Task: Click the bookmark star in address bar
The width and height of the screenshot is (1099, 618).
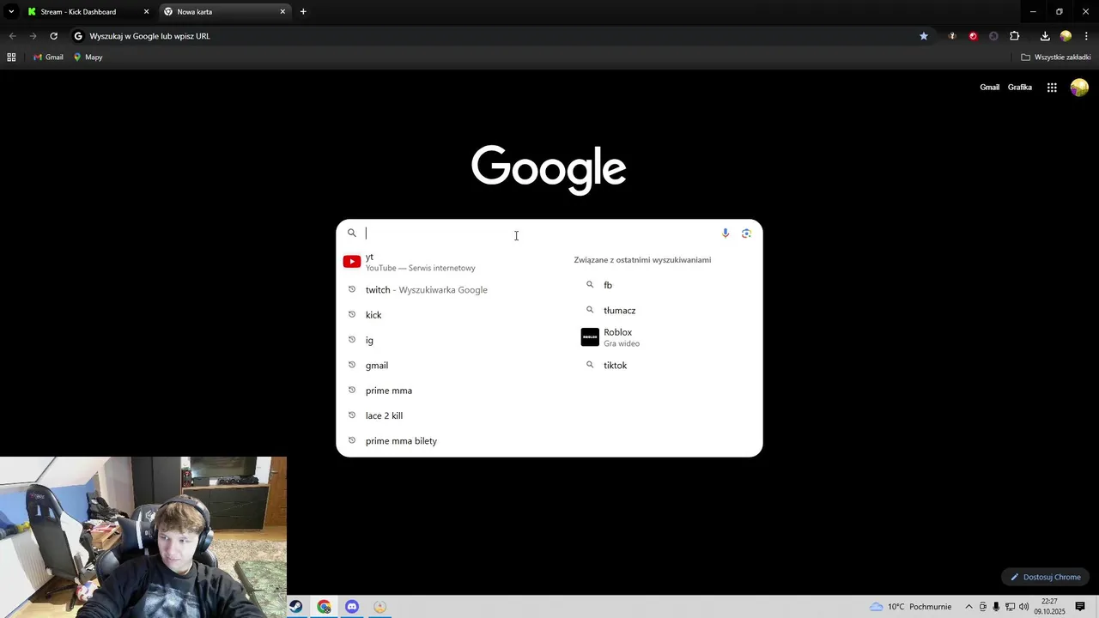Action: pyautogui.click(x=924, y=36)
